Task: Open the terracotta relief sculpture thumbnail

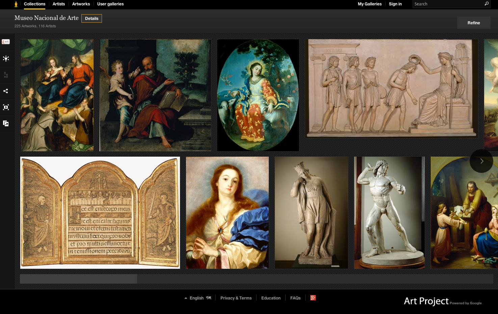Action: tap(392, 88)
